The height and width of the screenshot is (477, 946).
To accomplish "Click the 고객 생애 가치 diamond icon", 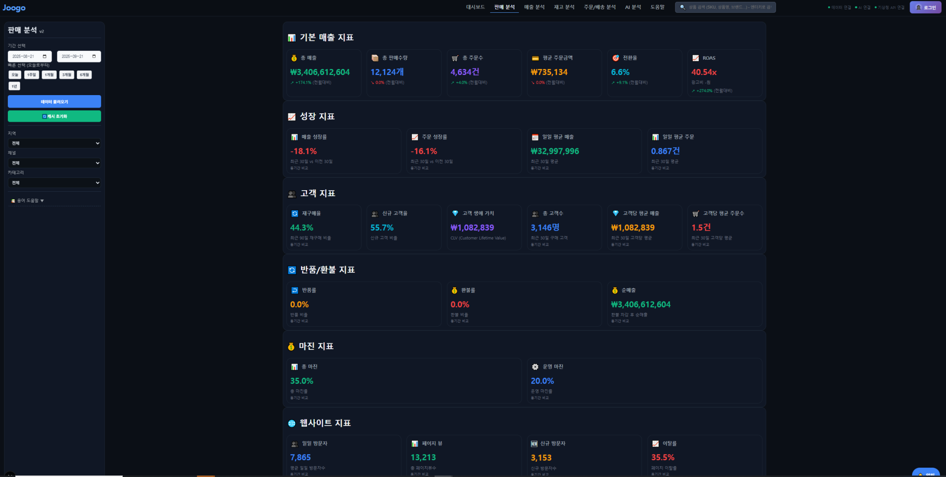I will click(x=455, y=213).
